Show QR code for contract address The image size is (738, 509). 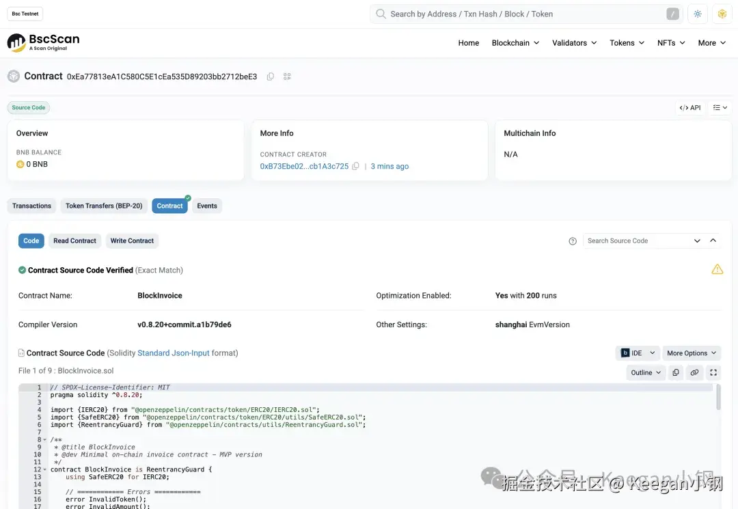pyautogui.click(x=287, y=77)
